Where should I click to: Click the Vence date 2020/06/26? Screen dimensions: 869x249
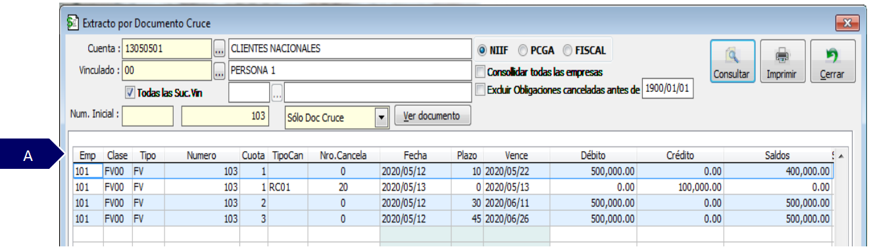click(516, 218)
